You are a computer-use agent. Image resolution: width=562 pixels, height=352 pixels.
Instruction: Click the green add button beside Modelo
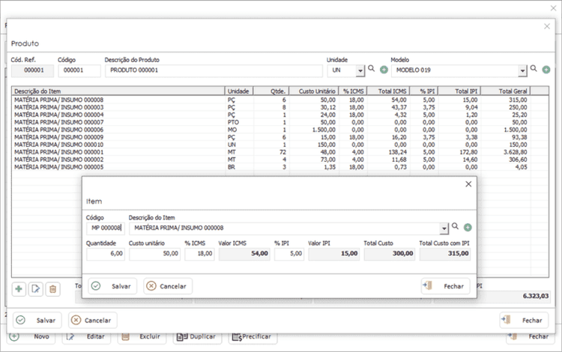click(546, 70)
